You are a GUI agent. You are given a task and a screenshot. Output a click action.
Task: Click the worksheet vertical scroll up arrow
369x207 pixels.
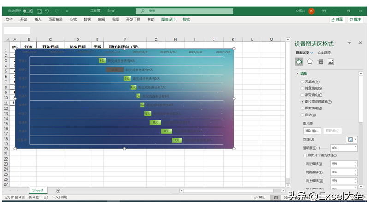tap(288, 40)
